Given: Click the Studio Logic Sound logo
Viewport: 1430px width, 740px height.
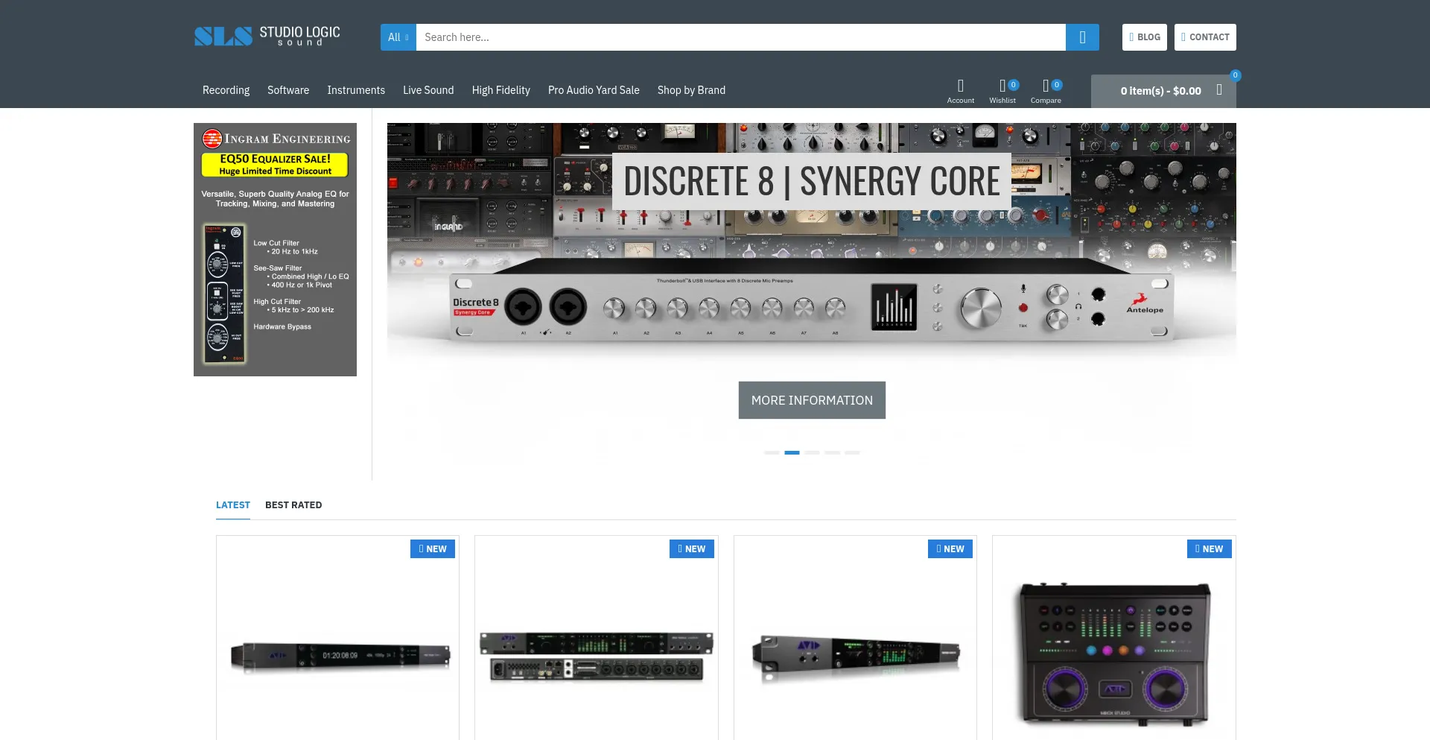Looking at the screenshot, I should (267, 36).
